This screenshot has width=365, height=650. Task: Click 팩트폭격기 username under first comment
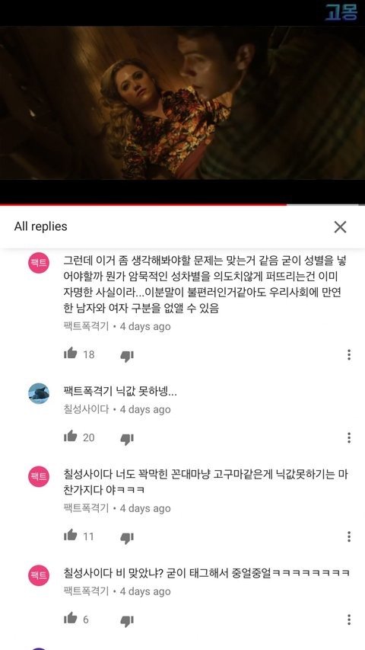(86, 327)
